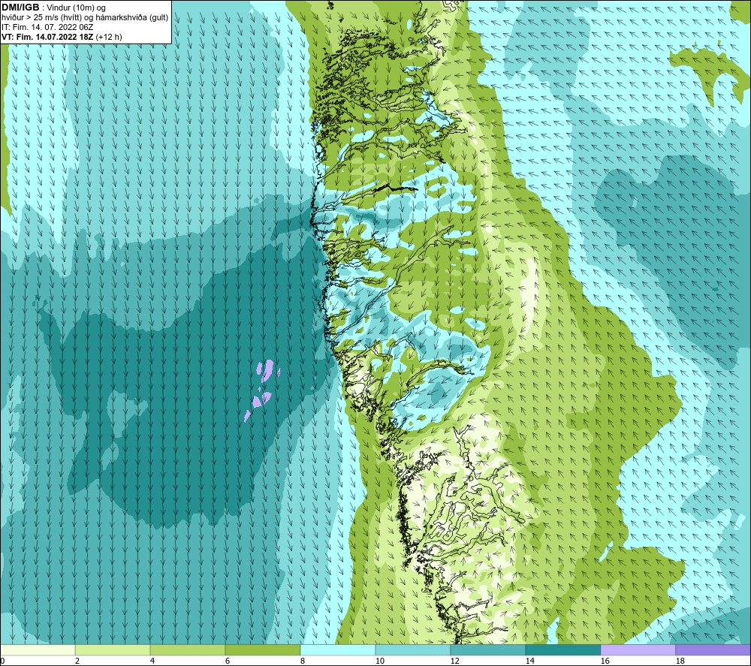The width and height of the screenshot is (751, 666).
Task: Click the 14–16 m/s dark teal swatch
Action: coord(562,649)
